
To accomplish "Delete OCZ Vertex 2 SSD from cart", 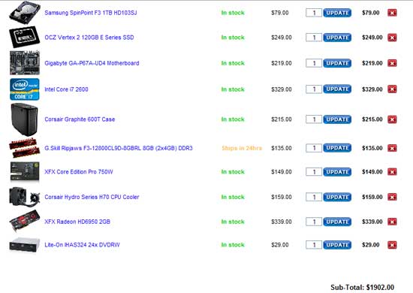I will [392, 38].
